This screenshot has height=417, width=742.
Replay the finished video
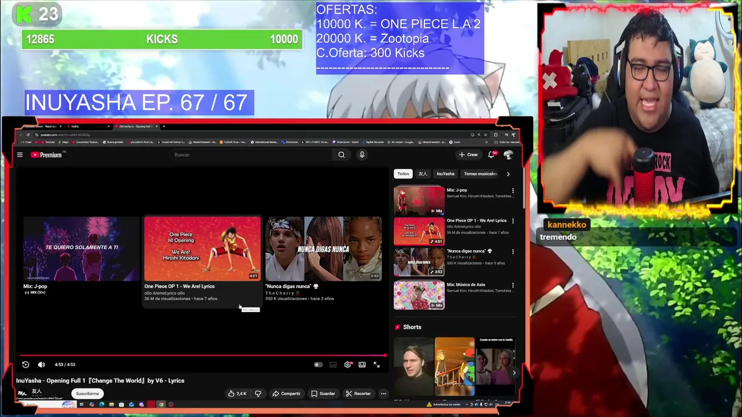[x=26, y=364]
